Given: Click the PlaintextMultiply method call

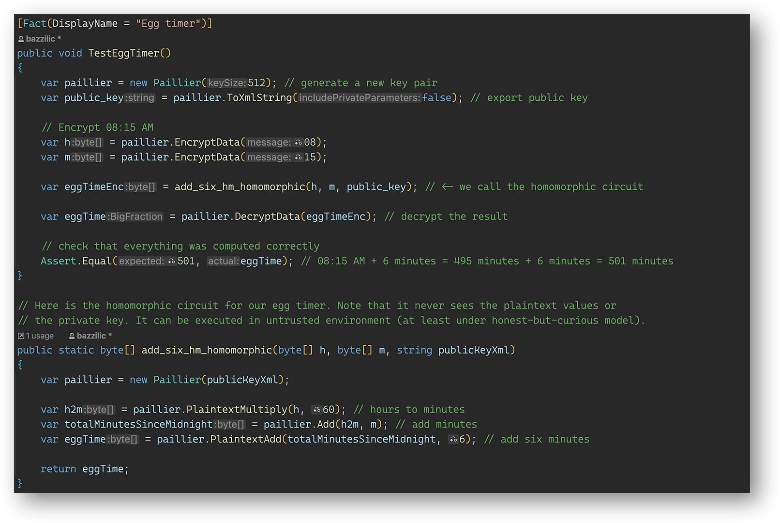Looking at the screenshot, I should 237,410.
